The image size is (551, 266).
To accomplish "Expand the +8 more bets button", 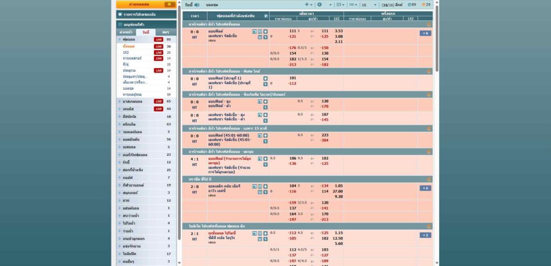I will click(x=425, y=33).
